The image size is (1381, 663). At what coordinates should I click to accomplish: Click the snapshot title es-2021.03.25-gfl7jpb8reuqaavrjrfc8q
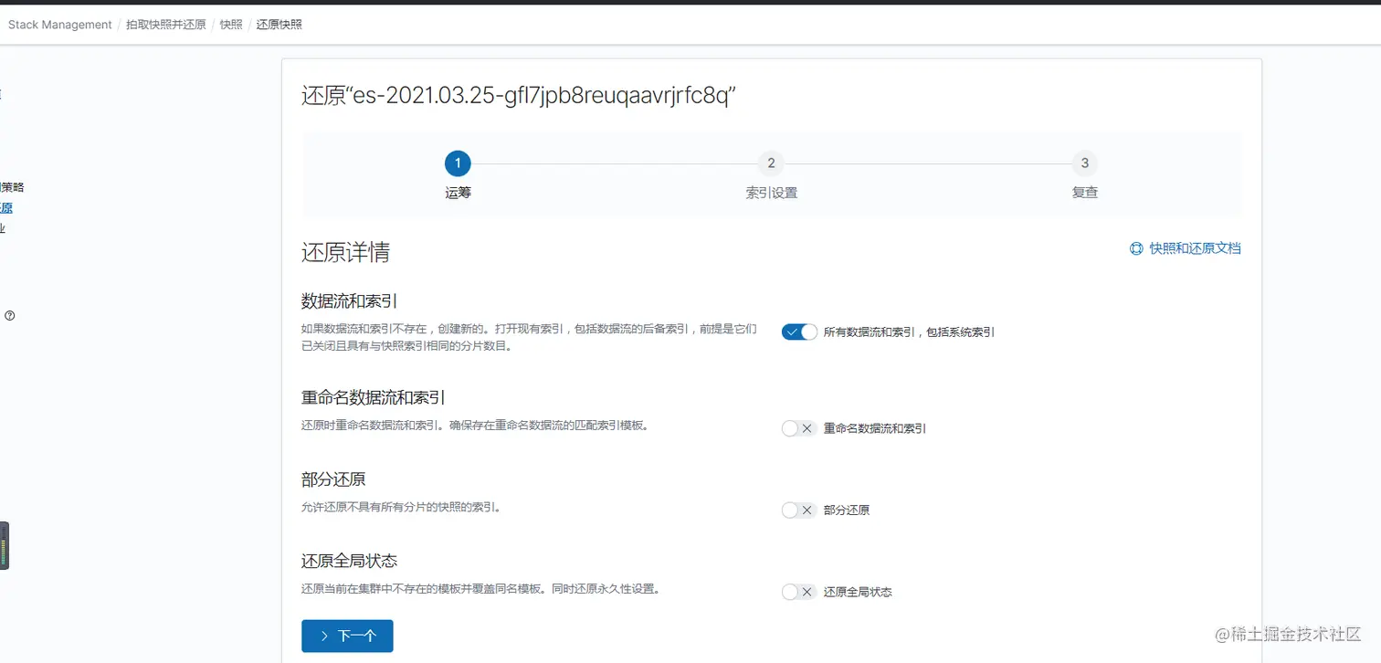tap(519, 97)
